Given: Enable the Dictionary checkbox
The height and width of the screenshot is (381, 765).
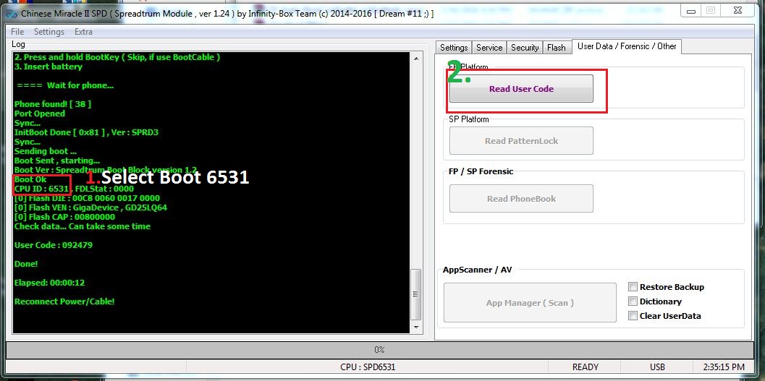Looking at the screenshot, I should click(x=633, y=301).
